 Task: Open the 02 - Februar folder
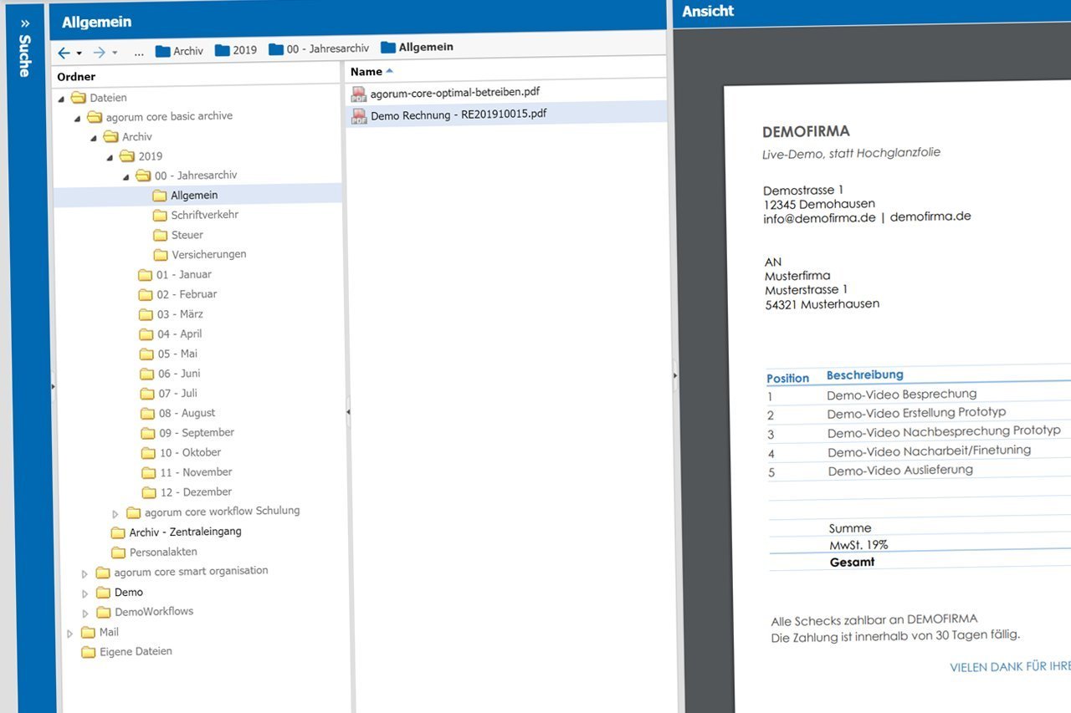pos(187,294)
